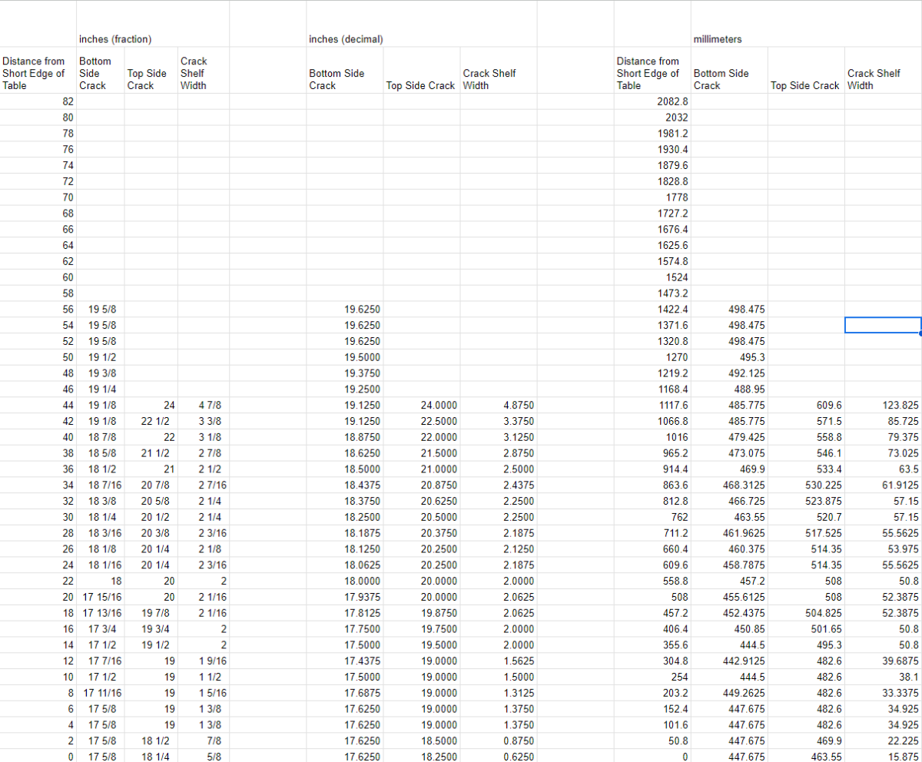Viewport: 922px width, 762px height.
Task: Select the fraction cell reading 7/8
Action: 204,740
